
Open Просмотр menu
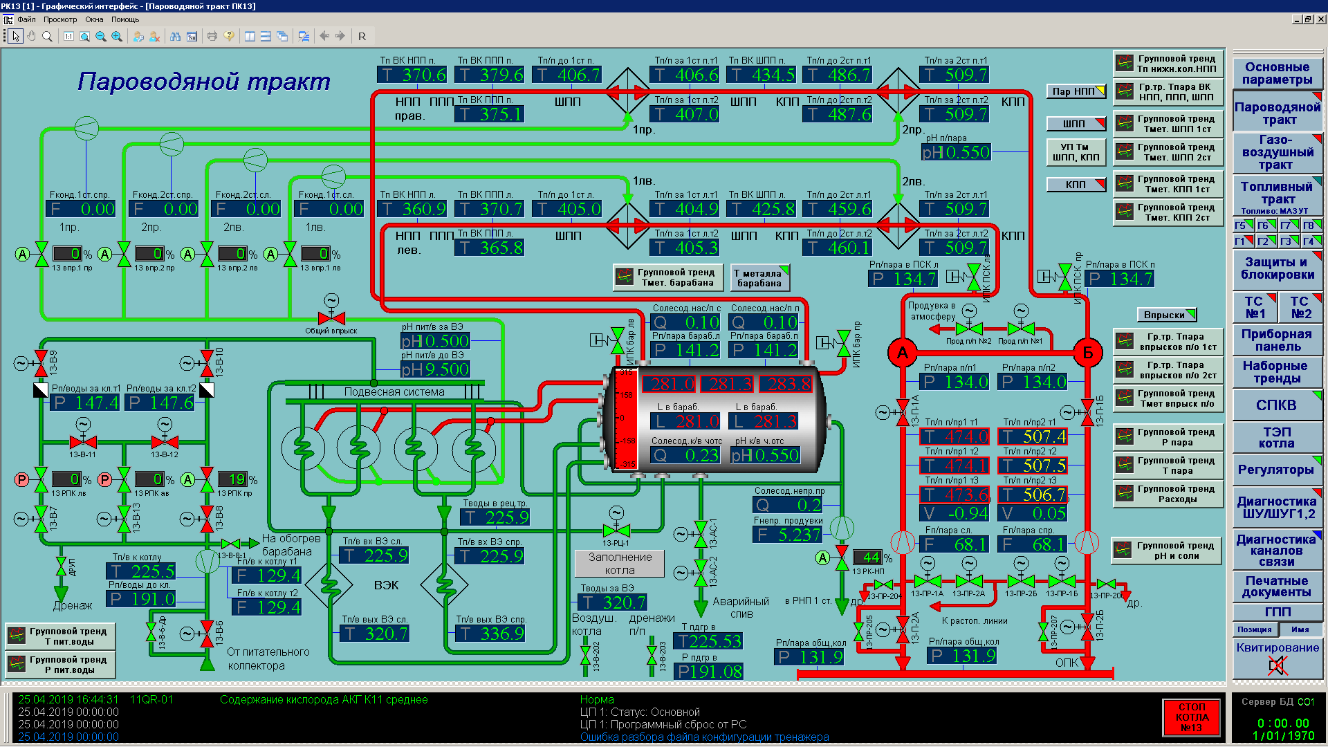tap(60, 19)
